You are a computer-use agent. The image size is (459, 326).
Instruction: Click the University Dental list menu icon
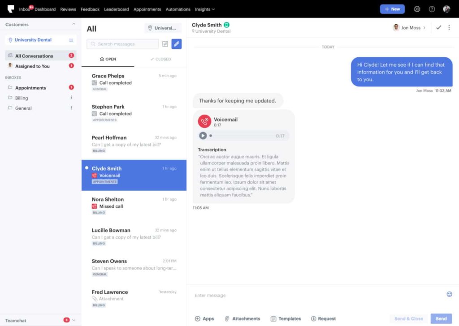(71, 40)
